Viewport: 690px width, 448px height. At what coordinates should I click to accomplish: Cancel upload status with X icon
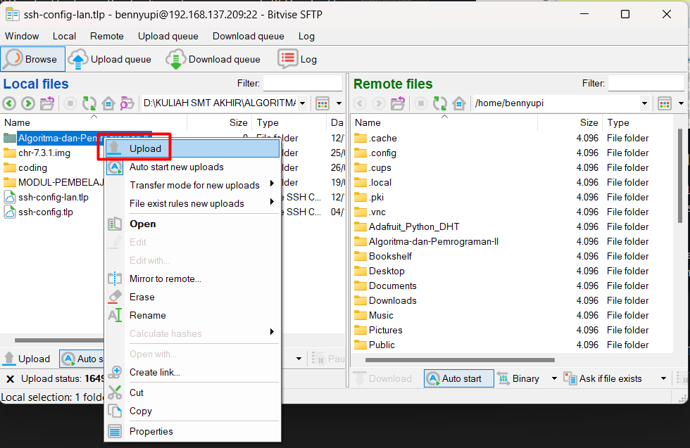click(10, 379)
